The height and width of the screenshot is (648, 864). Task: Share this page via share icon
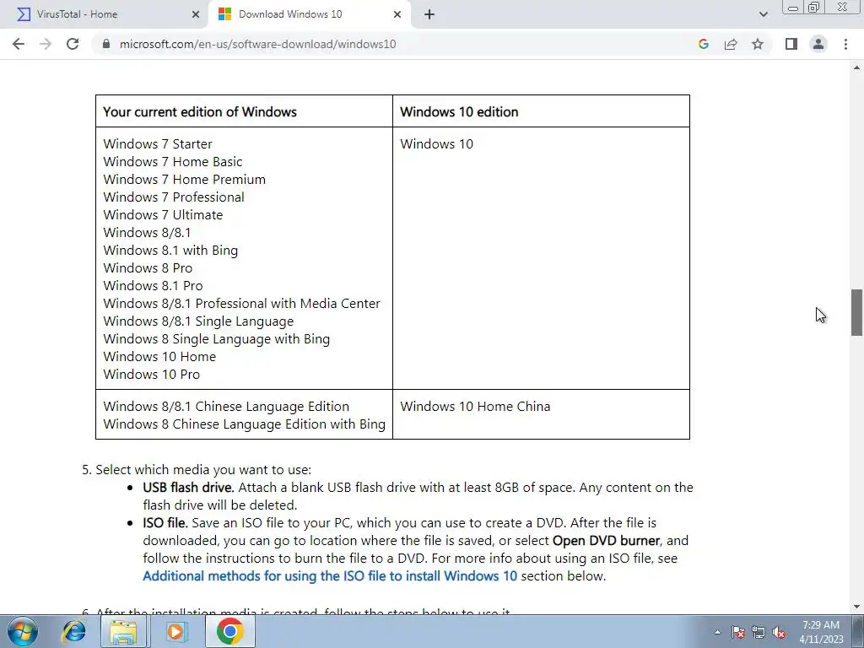pyautogui.click(x=731, y=44)
